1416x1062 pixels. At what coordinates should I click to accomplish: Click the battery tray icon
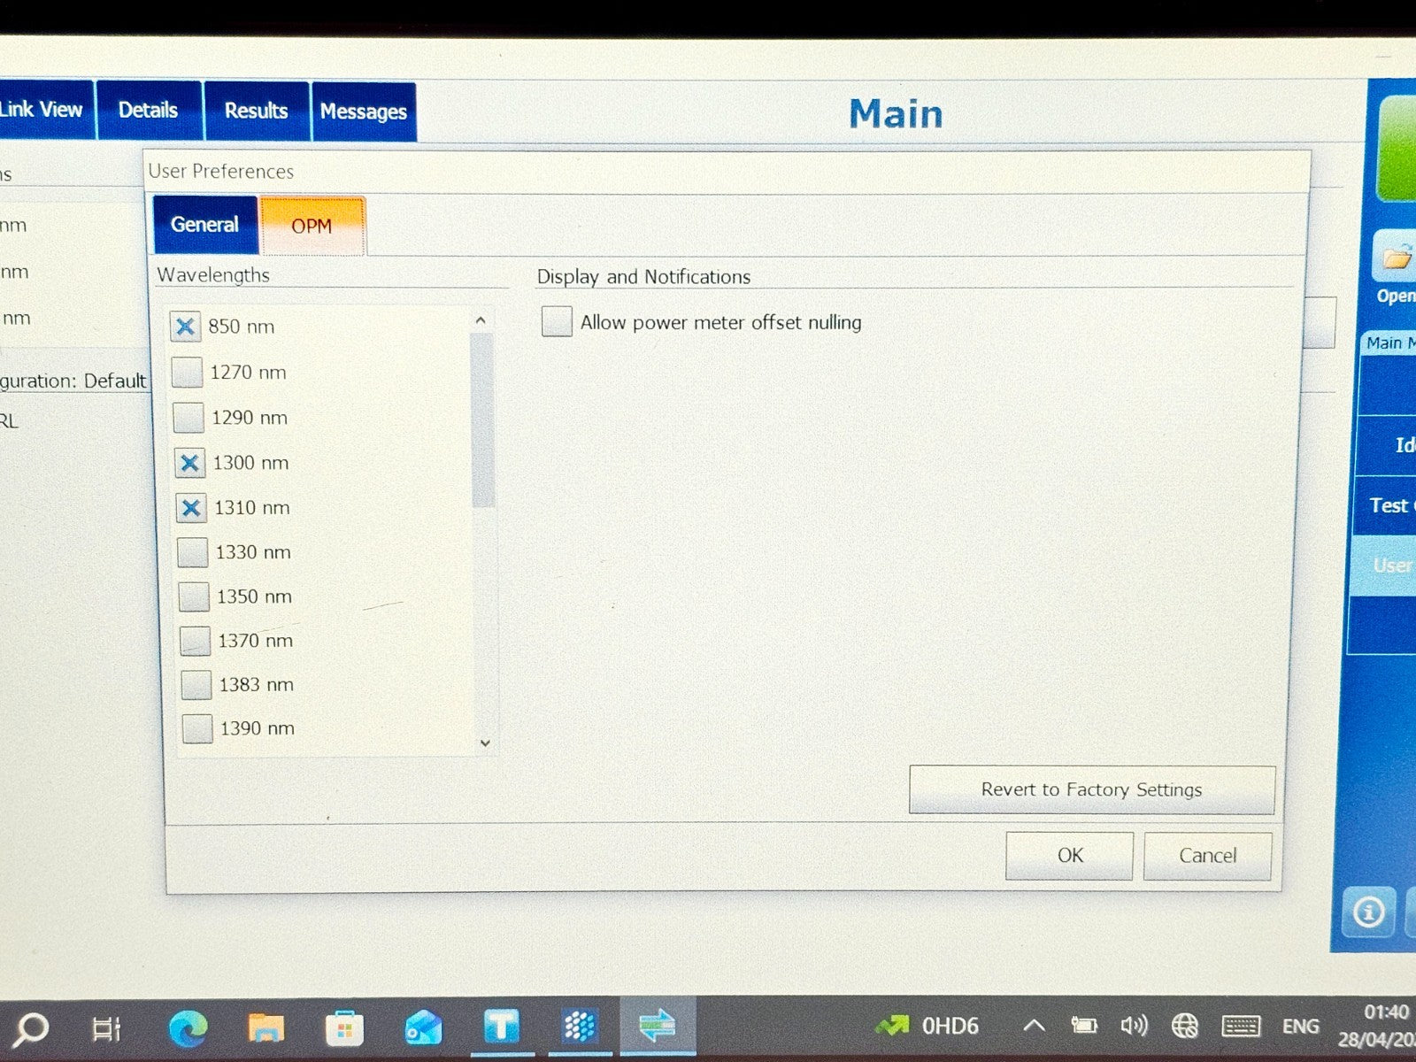[1083, 1026]
